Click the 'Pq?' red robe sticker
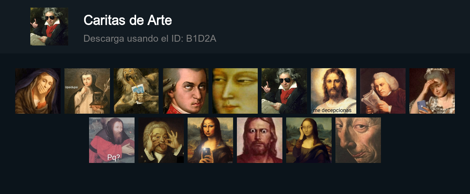The width and height of the screenshot is (470, 194). [112, 140]
